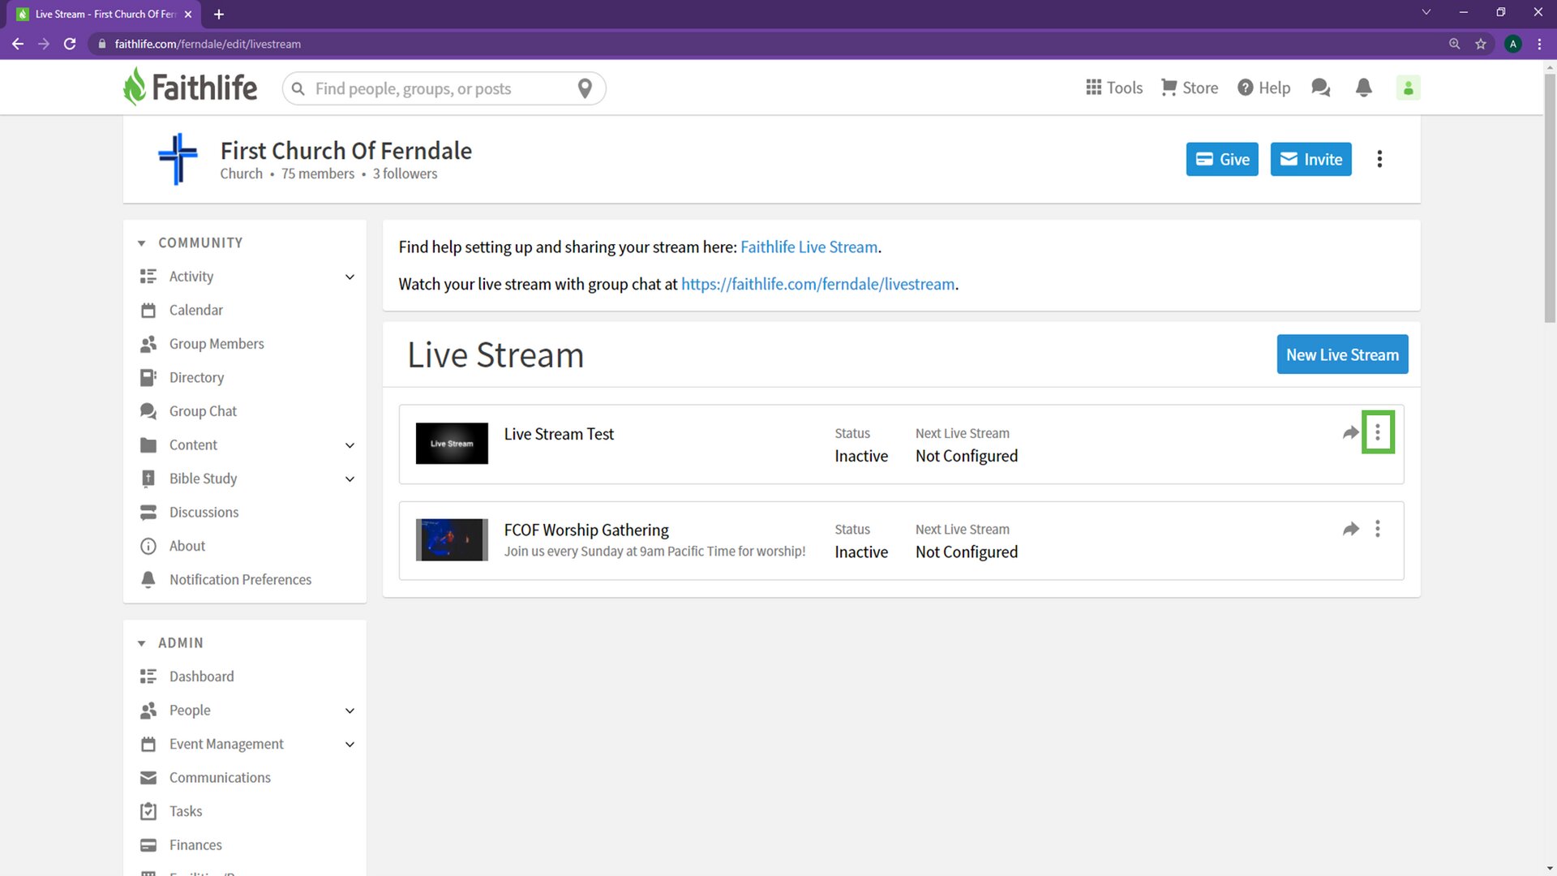Click the Calendar sidebar icon
Viewport: 1557px width, 876px height.
coord(148,311)
